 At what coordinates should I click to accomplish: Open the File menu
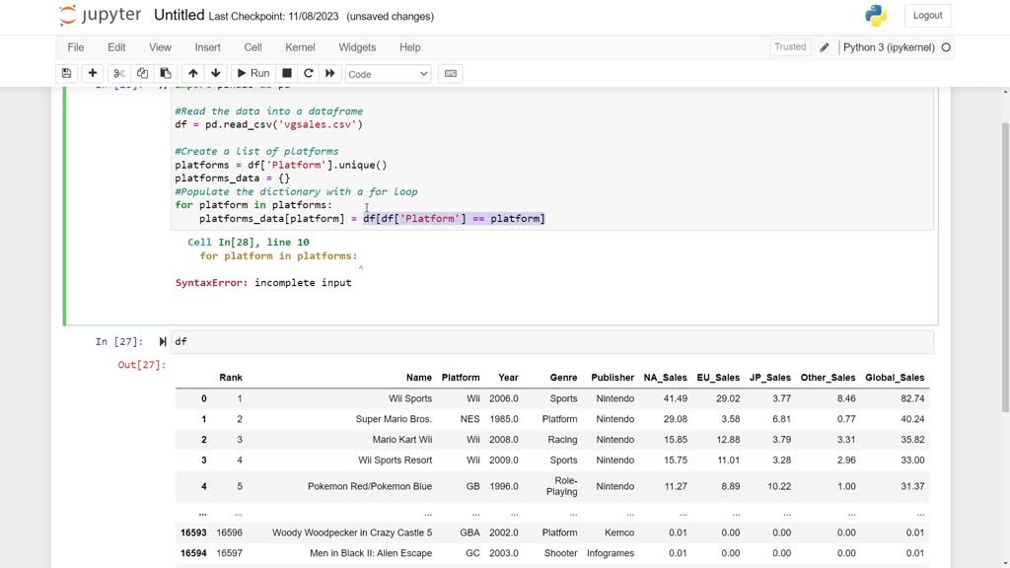click(75, 47)
